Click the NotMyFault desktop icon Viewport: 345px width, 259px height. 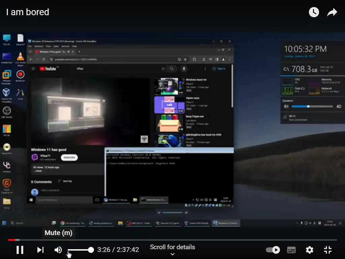7,58
